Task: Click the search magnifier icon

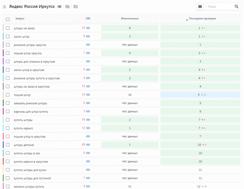Action: pyautogui.click(x=237, y=7)
